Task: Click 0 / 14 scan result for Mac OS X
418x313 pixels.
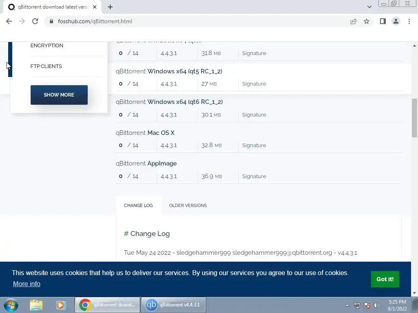Action: (x=129, y=145)
